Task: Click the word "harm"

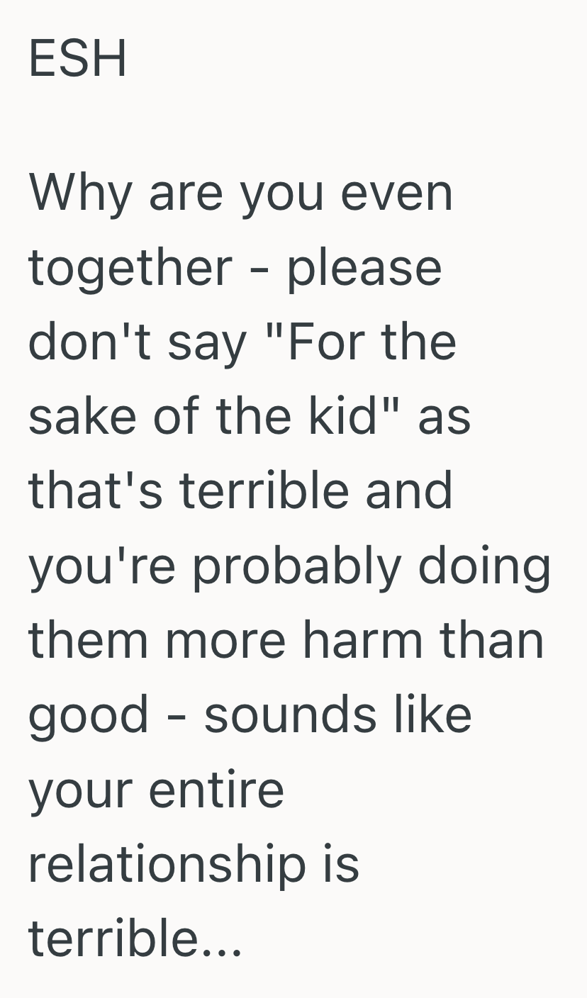Action: (362, 639)
